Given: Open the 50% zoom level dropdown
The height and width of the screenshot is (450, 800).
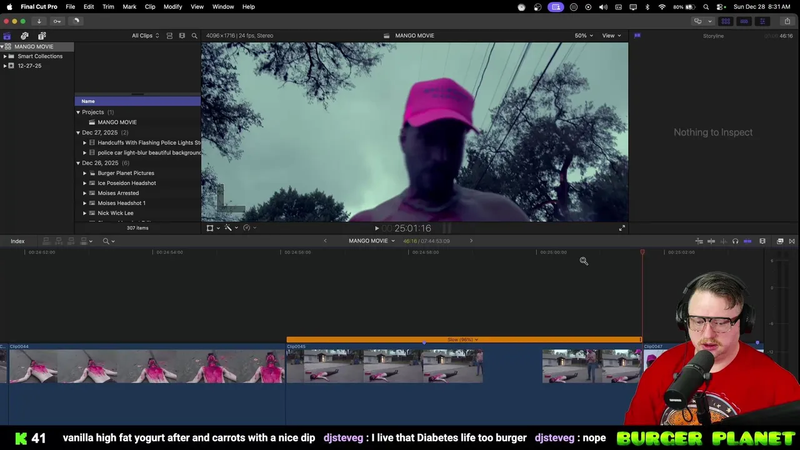Looking at the screenshot, I should [584, 36].
